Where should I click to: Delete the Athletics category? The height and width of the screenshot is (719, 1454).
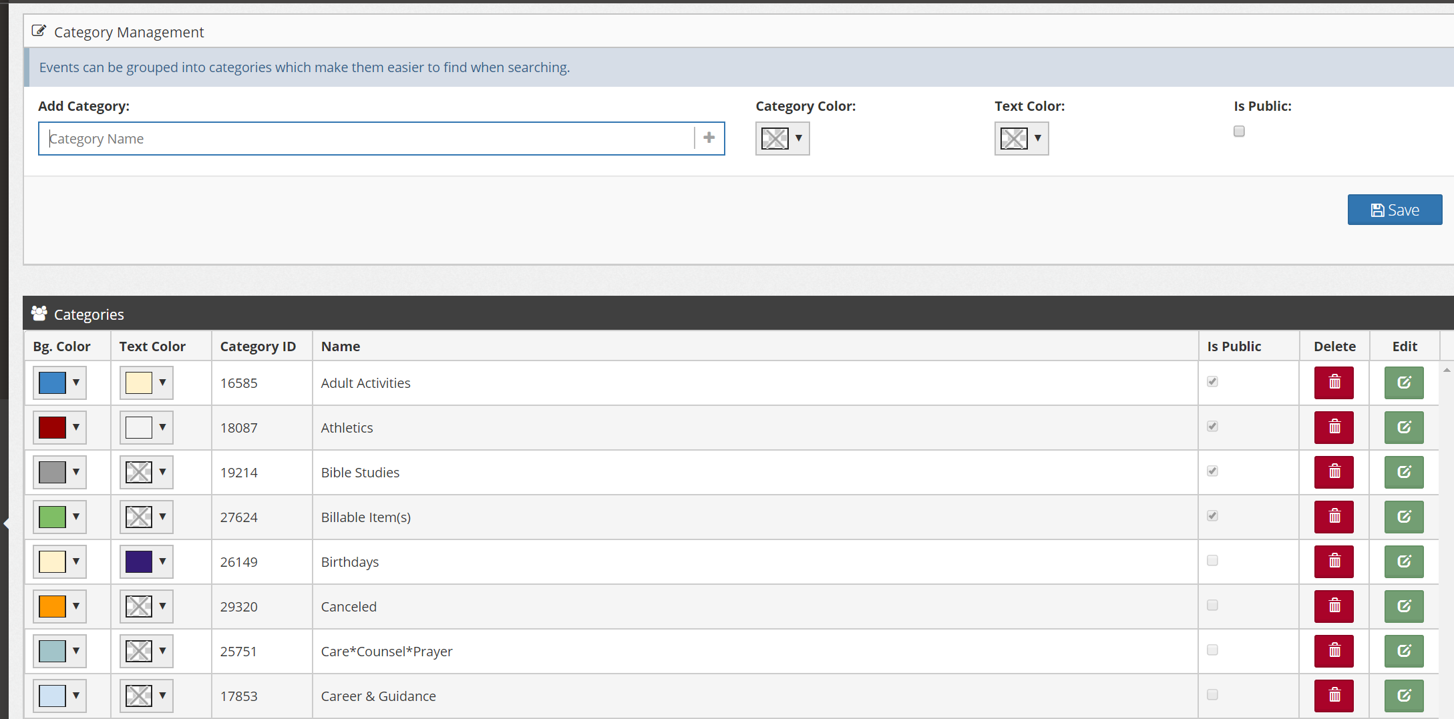1334,427
